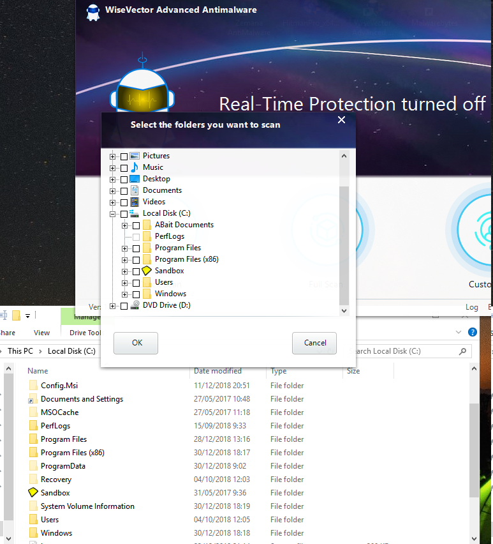Click the PerfLogs folder icon in Explorer list
This screenshot has width=493, height=544.
(33, 426)
